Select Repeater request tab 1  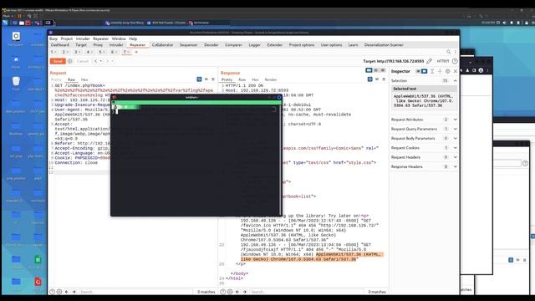[53, 52]
